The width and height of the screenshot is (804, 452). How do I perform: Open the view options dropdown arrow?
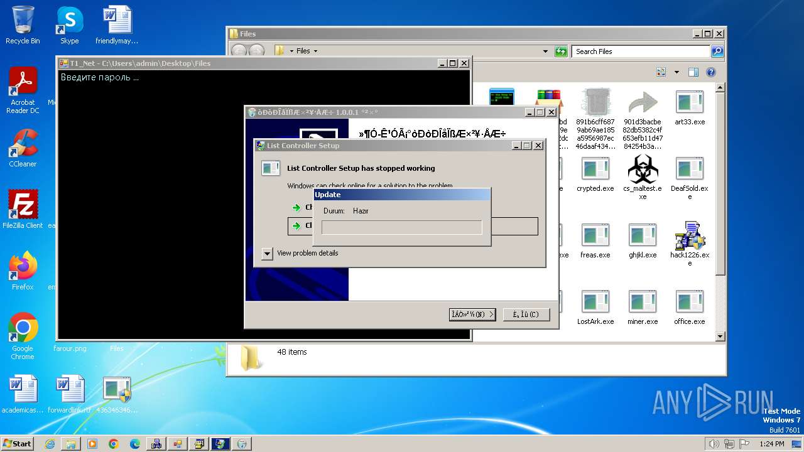tap(676, 72)
